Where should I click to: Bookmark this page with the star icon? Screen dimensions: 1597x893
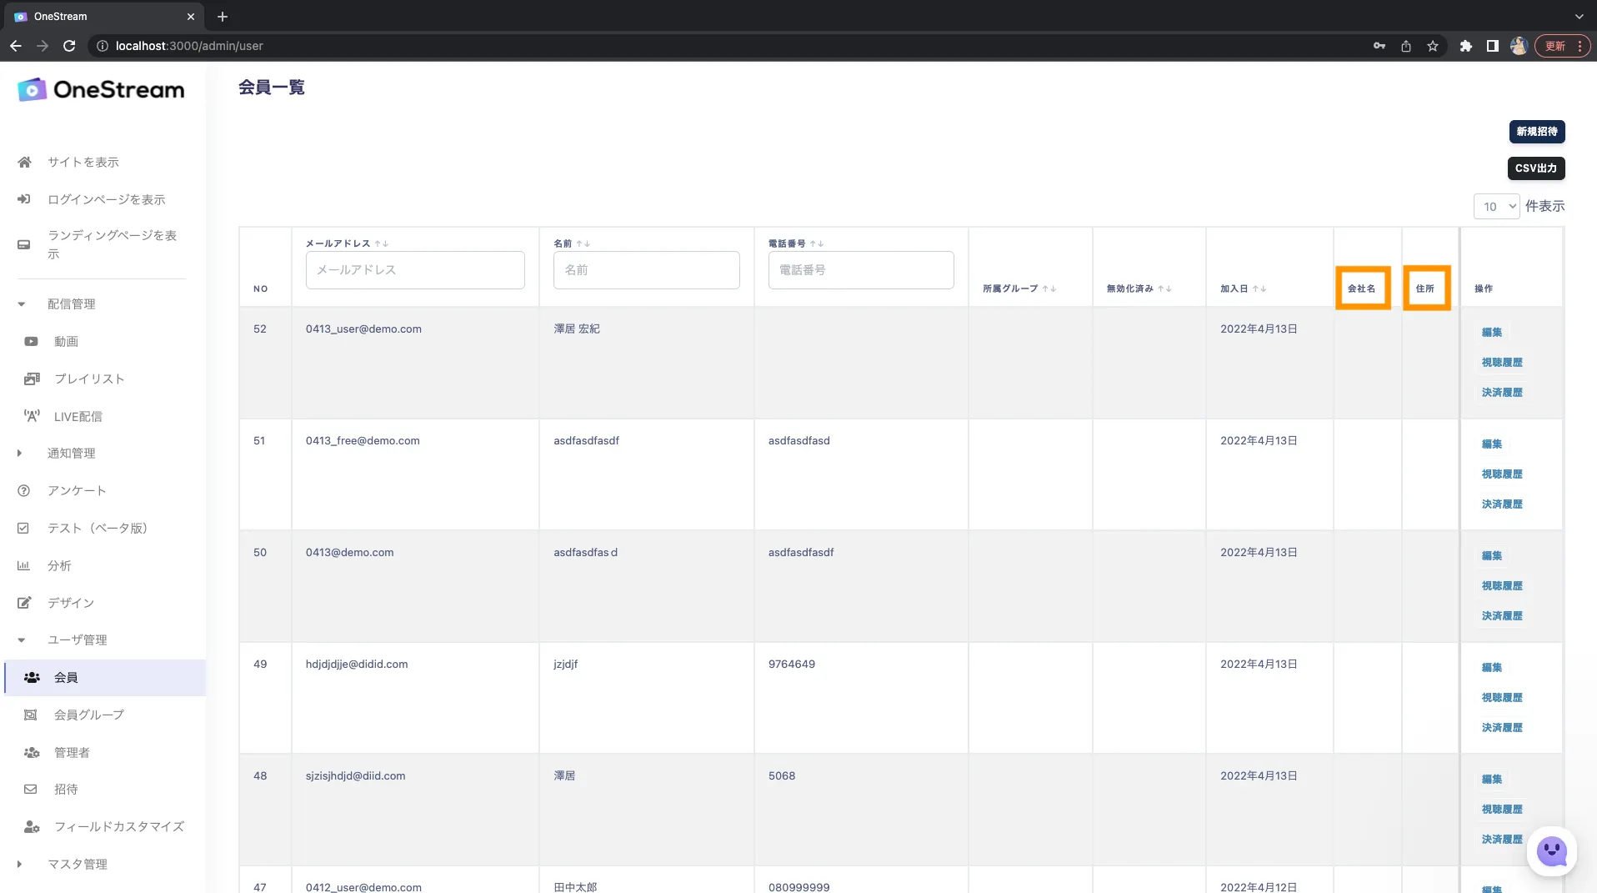click(x=1433, y=46)
